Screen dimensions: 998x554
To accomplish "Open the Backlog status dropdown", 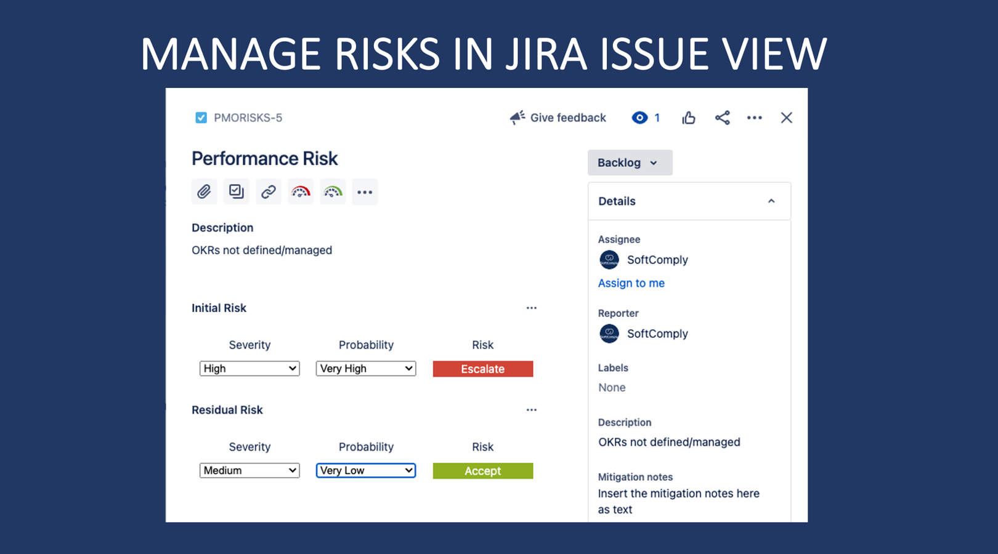I will (x=630, y=163).
